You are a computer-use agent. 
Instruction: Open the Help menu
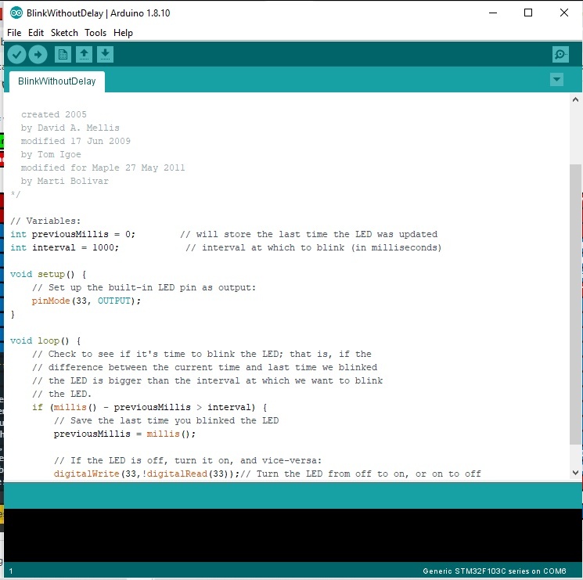click(x=123, y=33)
